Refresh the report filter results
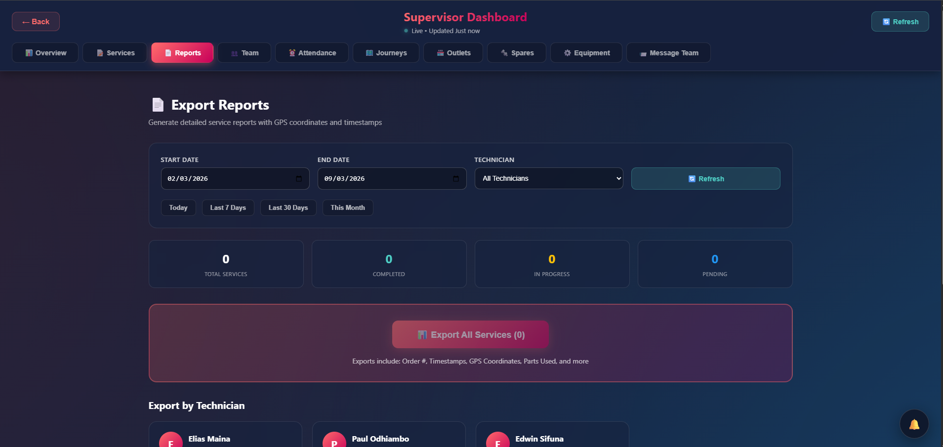This screenshot has height=447, width=943. [705, 179]
